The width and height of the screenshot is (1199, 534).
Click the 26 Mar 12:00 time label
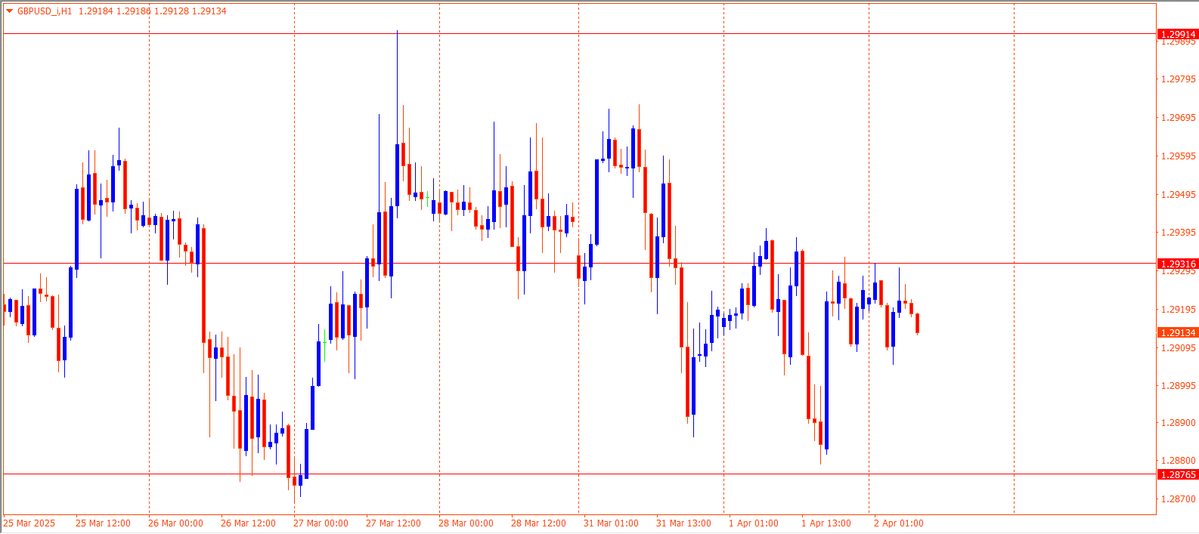pos(248,523)
